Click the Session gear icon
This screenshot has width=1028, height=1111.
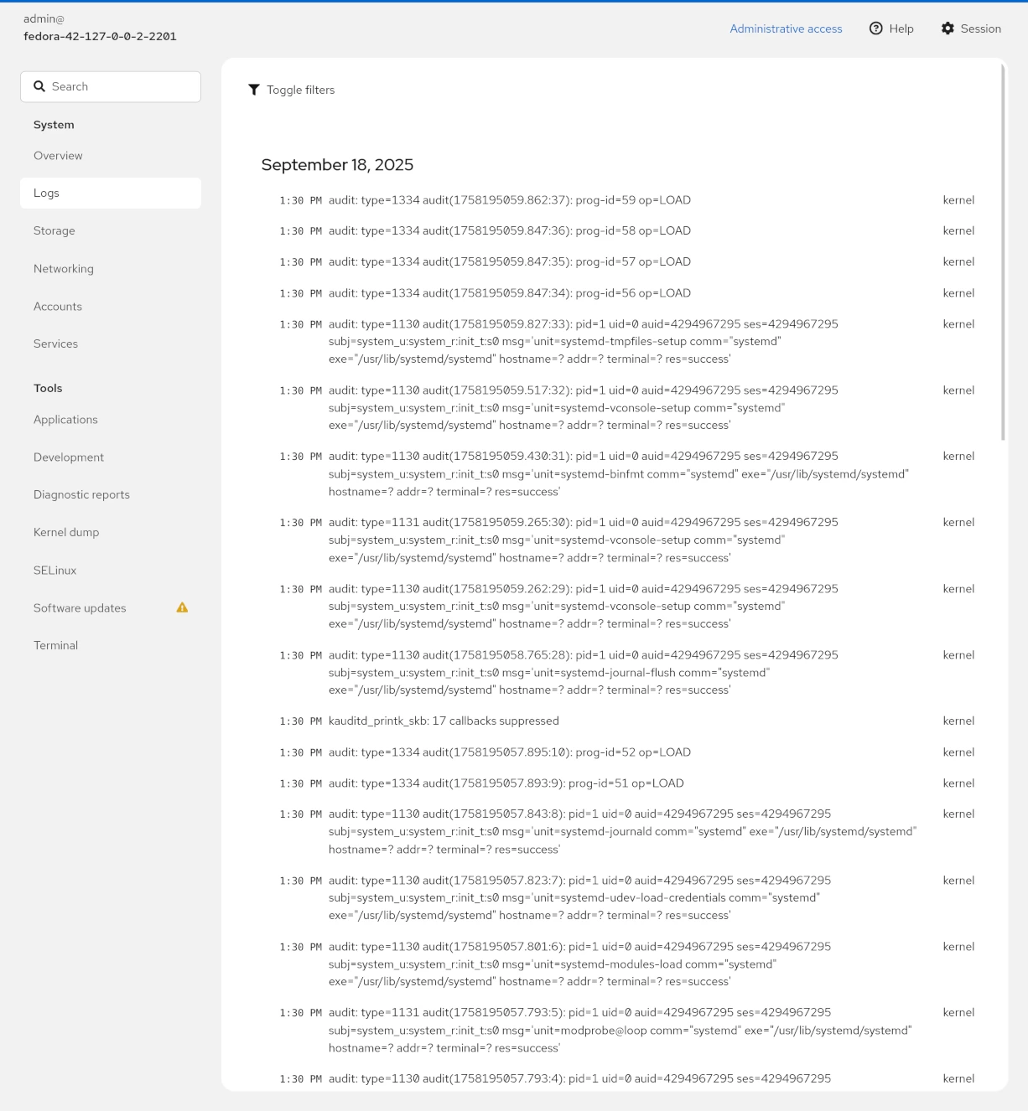948,28
